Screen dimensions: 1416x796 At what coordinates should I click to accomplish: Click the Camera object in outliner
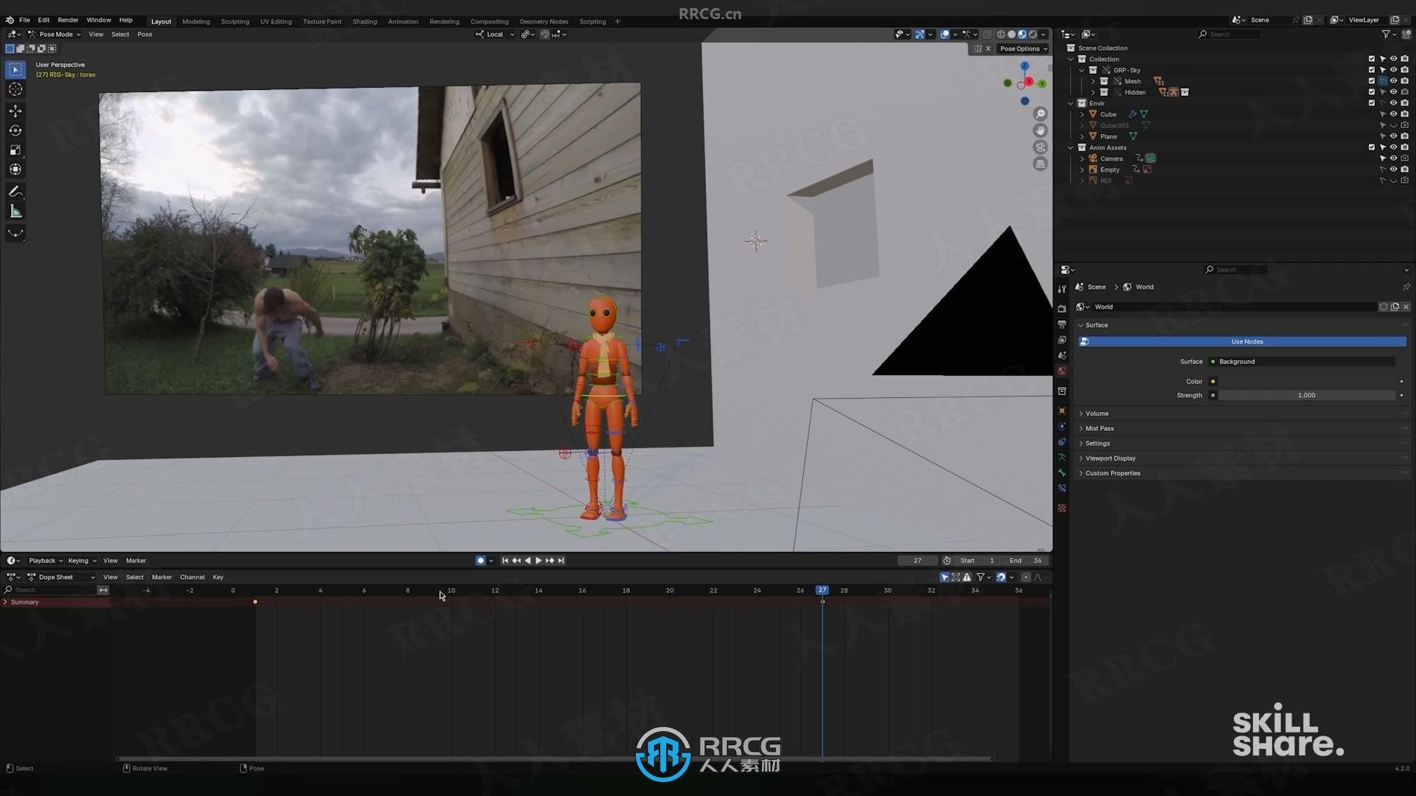click(1111, 158)
